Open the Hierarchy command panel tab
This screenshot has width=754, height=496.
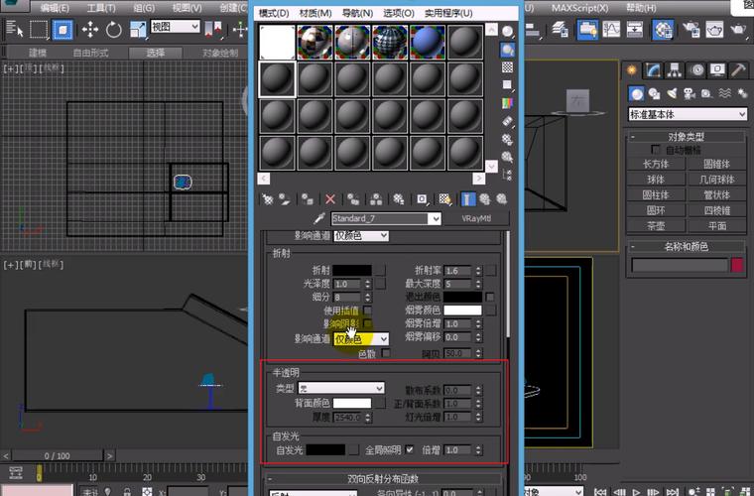coord(675,70)
